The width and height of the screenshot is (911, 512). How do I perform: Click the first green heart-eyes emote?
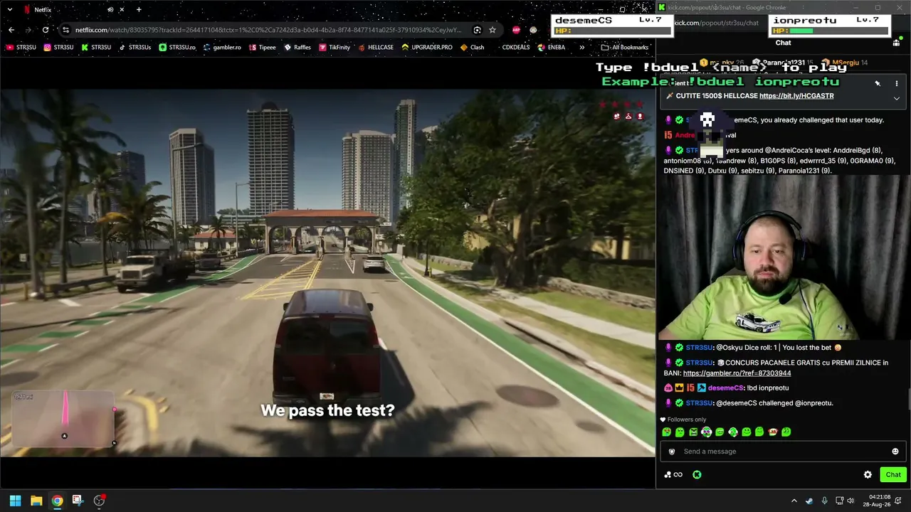click(666, 432)
